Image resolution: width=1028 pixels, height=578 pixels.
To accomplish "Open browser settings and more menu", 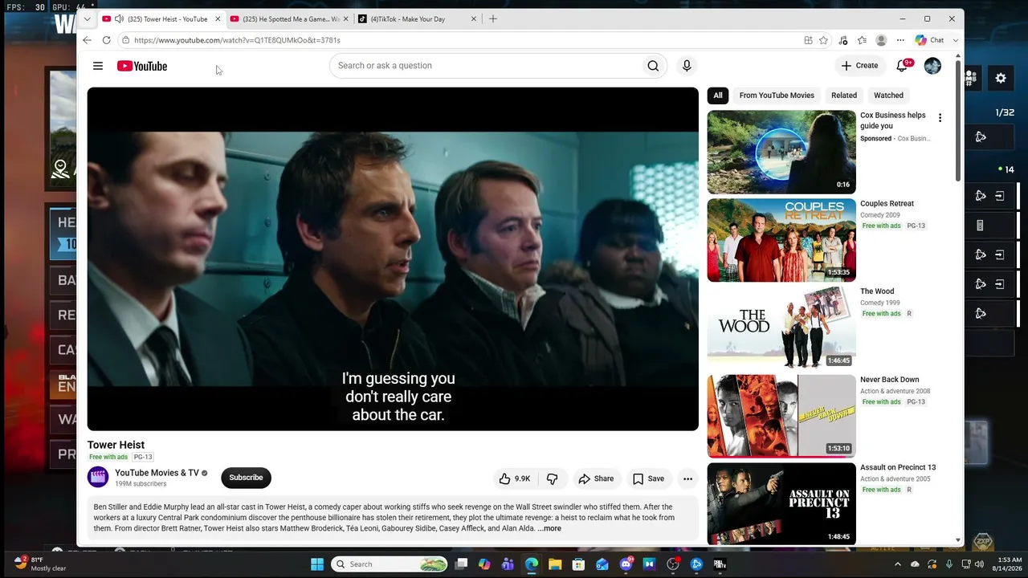I will click(900, 40).
